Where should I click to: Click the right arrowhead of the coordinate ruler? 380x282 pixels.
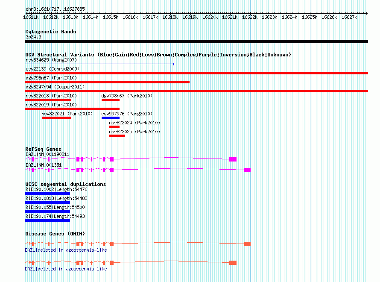[367, 13]
